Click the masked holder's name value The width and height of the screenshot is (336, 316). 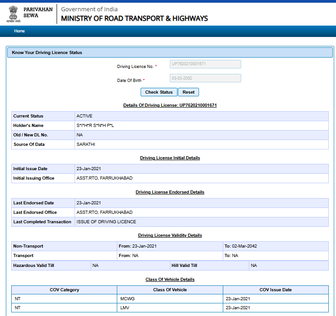95,126
